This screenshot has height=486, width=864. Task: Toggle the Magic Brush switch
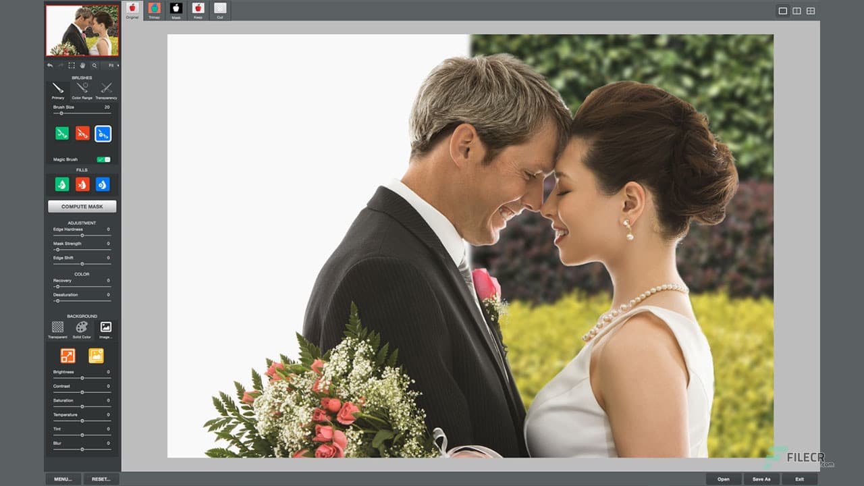pyautogui.click(x=103, y=159)
